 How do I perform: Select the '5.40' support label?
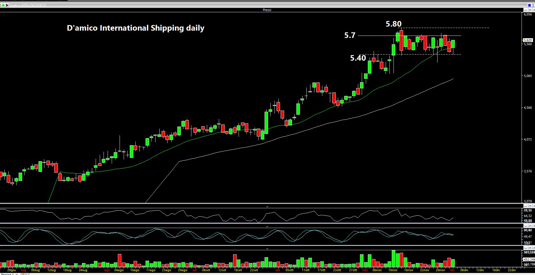358,58
